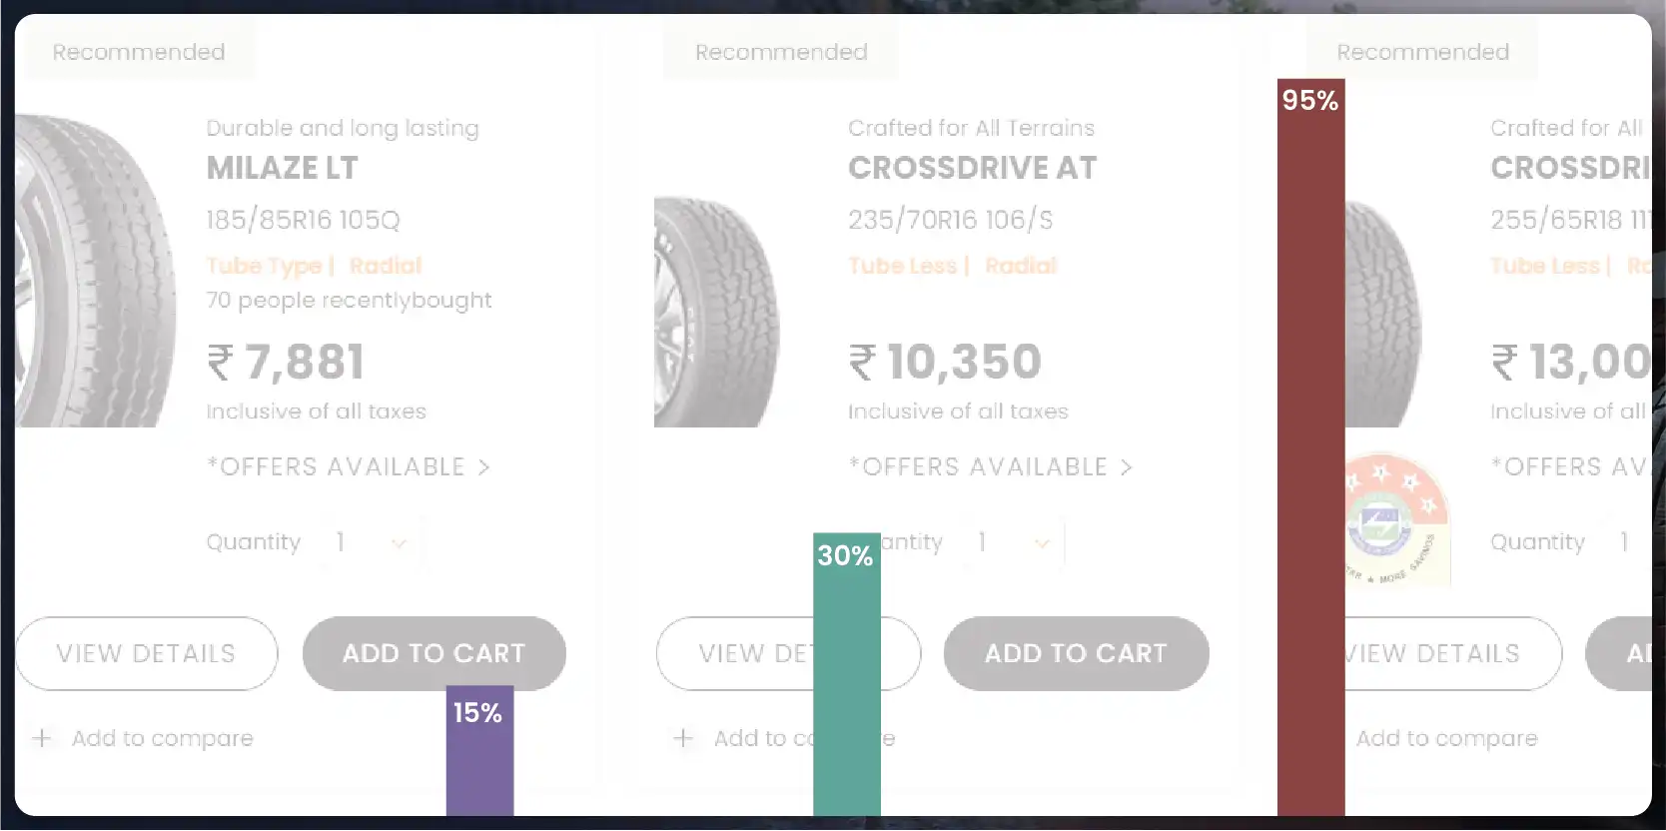Image resolution: width=1666 pixels, height=831 pixels.
Task: Select the green 30% bar
Action: click(847, 674)
